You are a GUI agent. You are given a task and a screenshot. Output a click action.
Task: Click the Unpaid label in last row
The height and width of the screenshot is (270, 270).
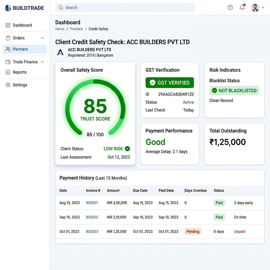coord(239,232)
